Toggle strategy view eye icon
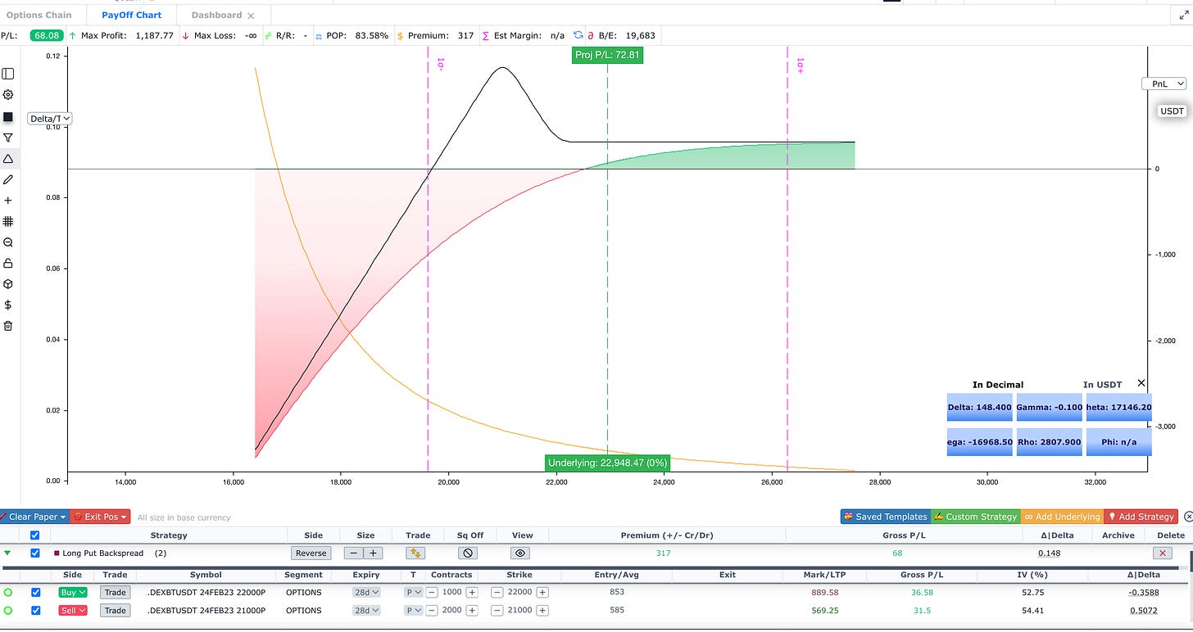This screenshot has width=1193, height=632. click(x=520, y=553)
